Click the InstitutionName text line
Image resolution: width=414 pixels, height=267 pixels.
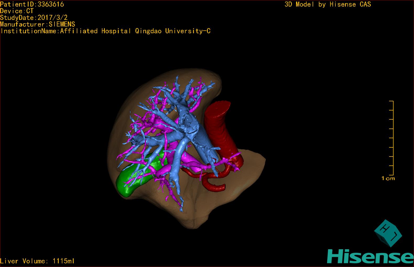pyautogui.click(x=105, y=31)
